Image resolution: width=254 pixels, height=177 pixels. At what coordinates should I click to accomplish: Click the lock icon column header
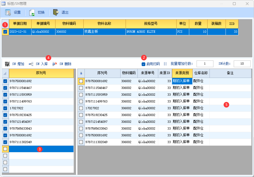81,73
